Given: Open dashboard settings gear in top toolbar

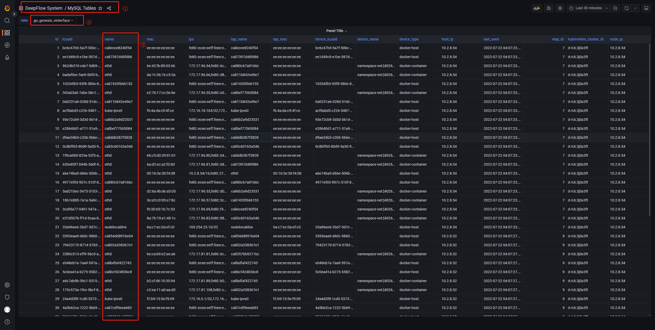Looking at the screenshot, I should click(x=560, y=8).
